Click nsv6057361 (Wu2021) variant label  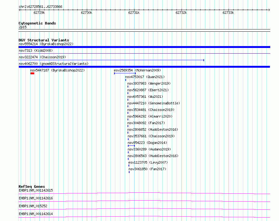coord(145,97)
